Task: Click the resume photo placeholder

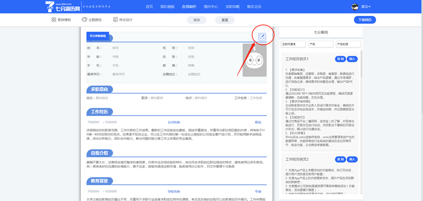Action: click(x=254, y=60)
